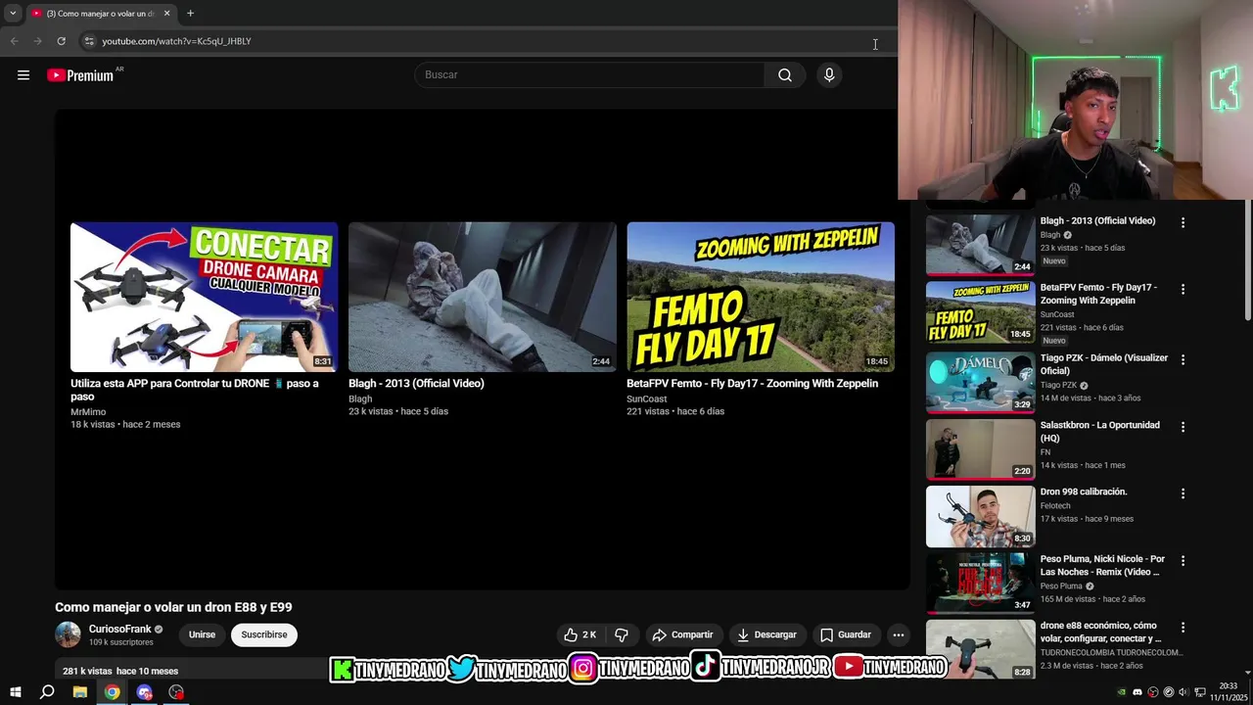Click the video title 'Como manejar o volar un dron'
This screenshot has width=1253, height=705.
coord(173,607)
